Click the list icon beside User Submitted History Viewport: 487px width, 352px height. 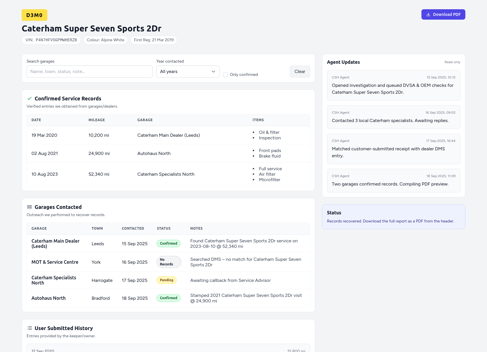point(29,328)
